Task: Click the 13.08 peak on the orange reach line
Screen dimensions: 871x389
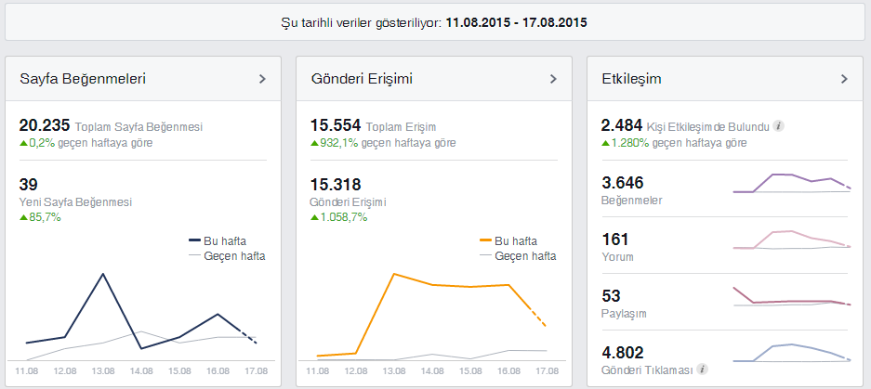Action: pyautogui.click(x=393, y=274)
